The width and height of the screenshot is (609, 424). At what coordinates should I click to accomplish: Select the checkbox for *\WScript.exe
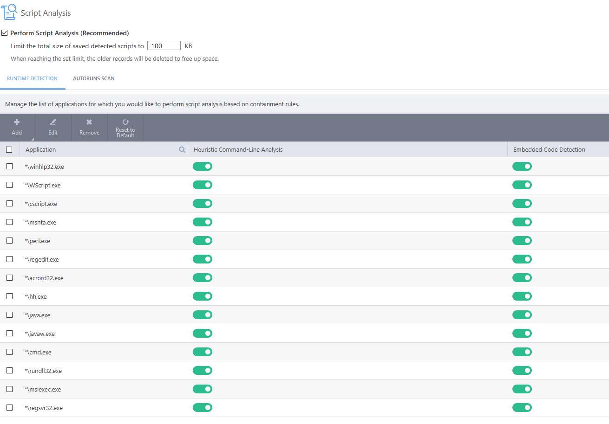tap(9, 185)
